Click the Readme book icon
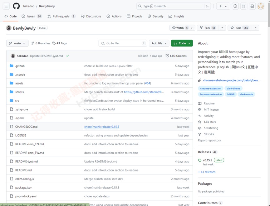 click(x=199, y=103)
